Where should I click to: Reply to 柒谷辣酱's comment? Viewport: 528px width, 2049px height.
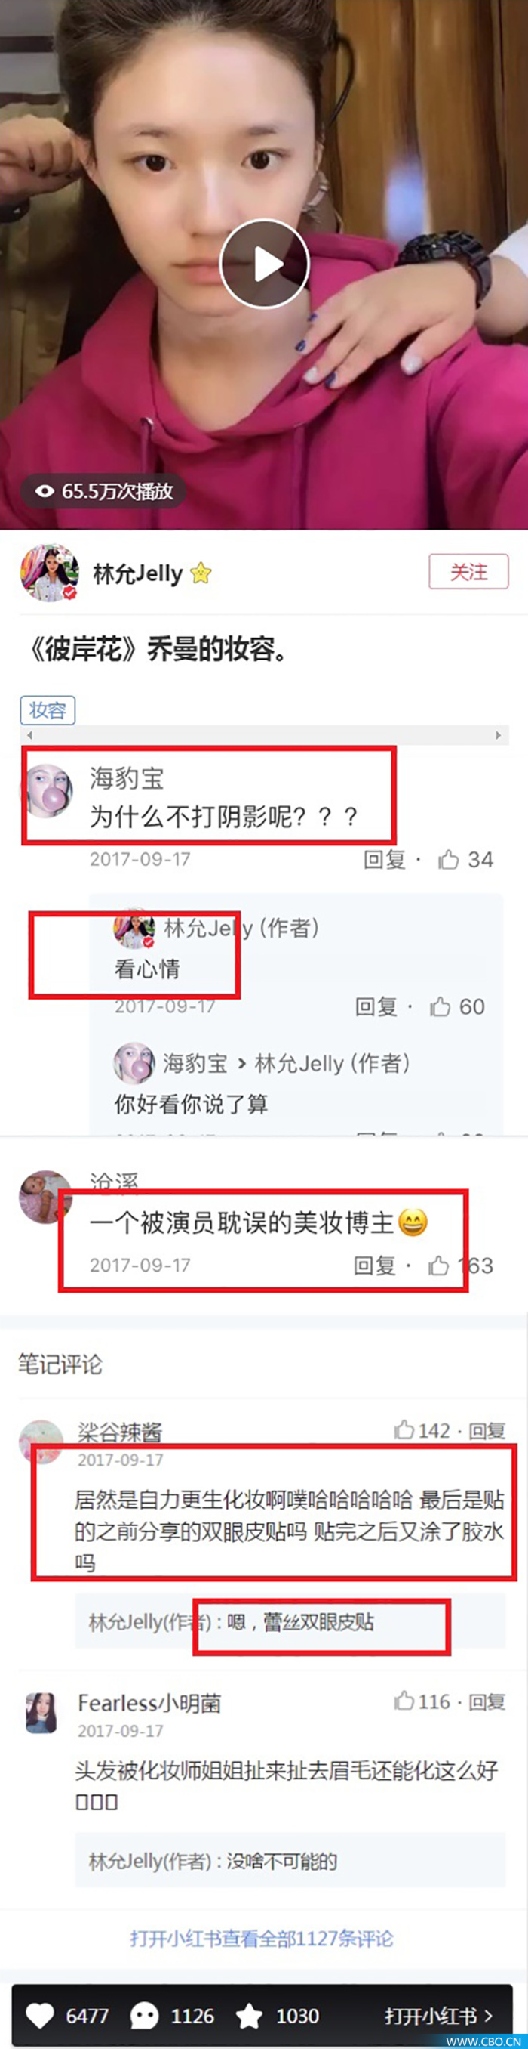487,1431
